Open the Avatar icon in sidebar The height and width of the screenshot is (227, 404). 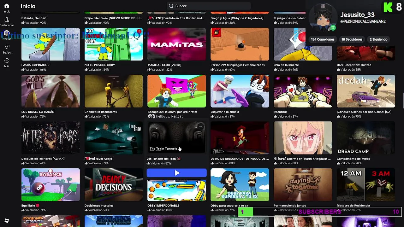(x=7, y=34)
